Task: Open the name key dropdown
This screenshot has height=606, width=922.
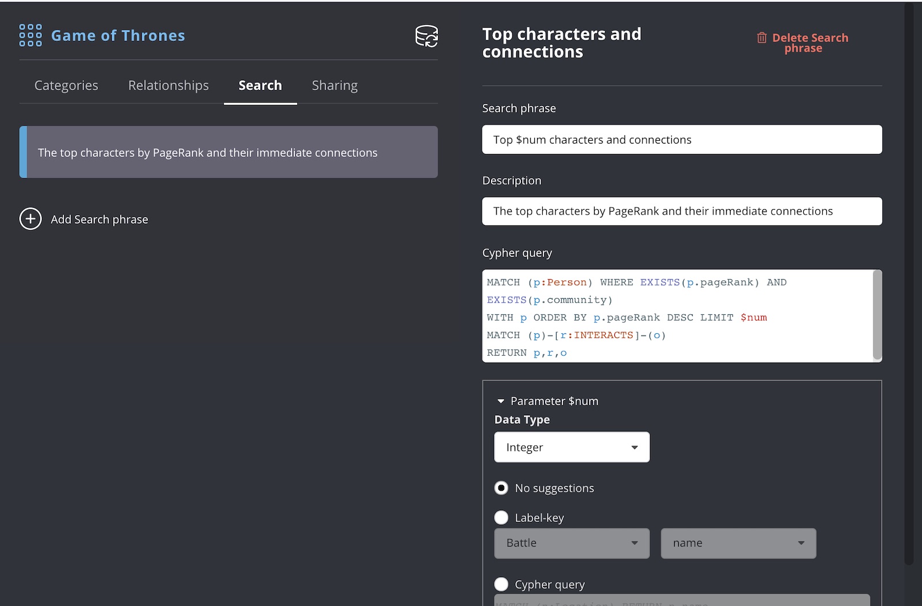Action: tap(738, 543)
